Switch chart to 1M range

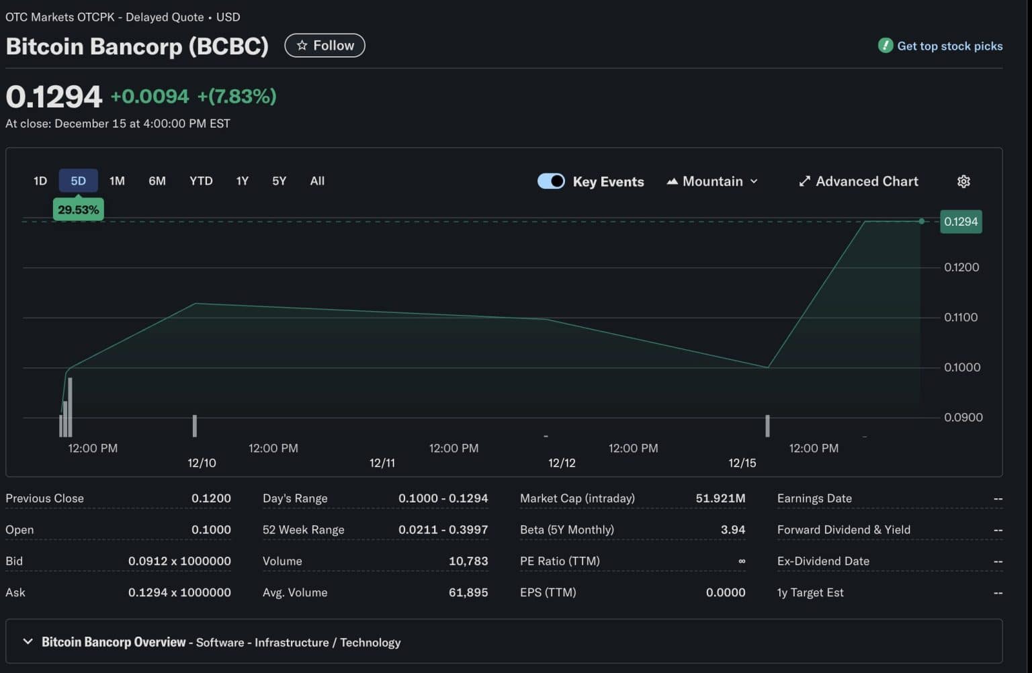click(x=117, y=181)
